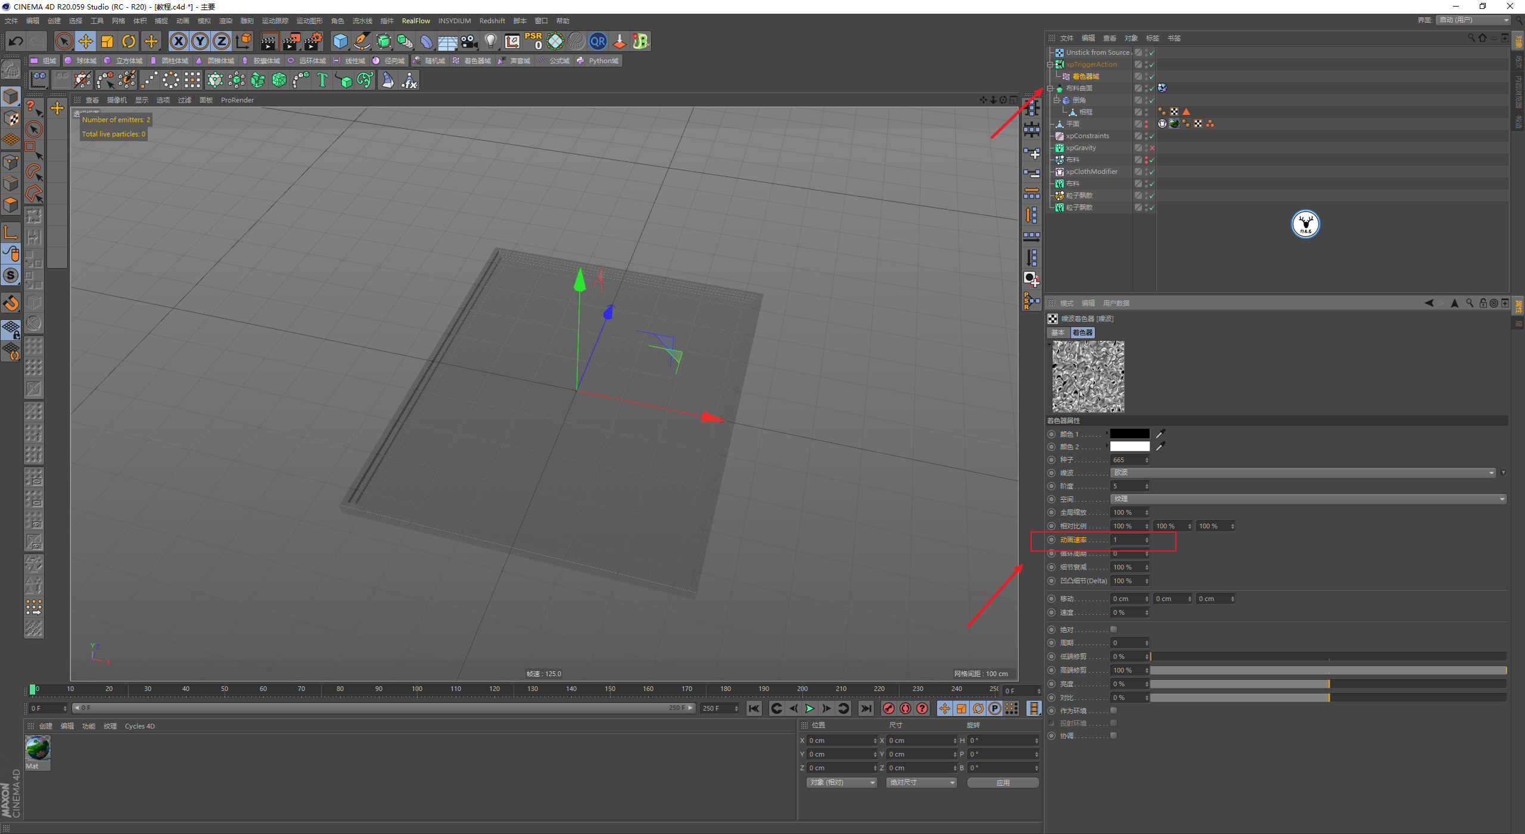Toggle xpGravity enable mark in object list
This screenshot has width=1525, height=834.
tap(1152, 148)
